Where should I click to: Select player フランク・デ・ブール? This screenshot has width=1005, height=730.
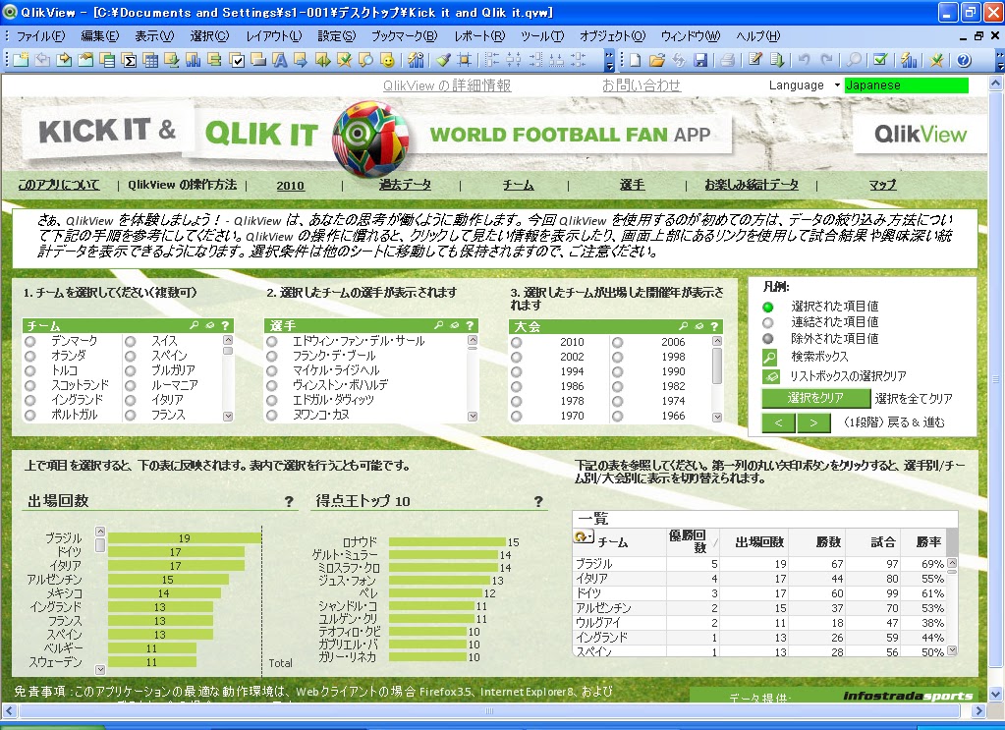334,356
